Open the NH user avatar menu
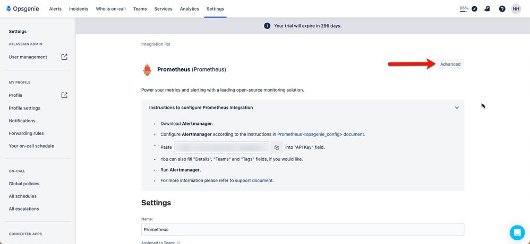Viewport: 530px width, 244px height. pyautogui.click(x=516, y=9)
